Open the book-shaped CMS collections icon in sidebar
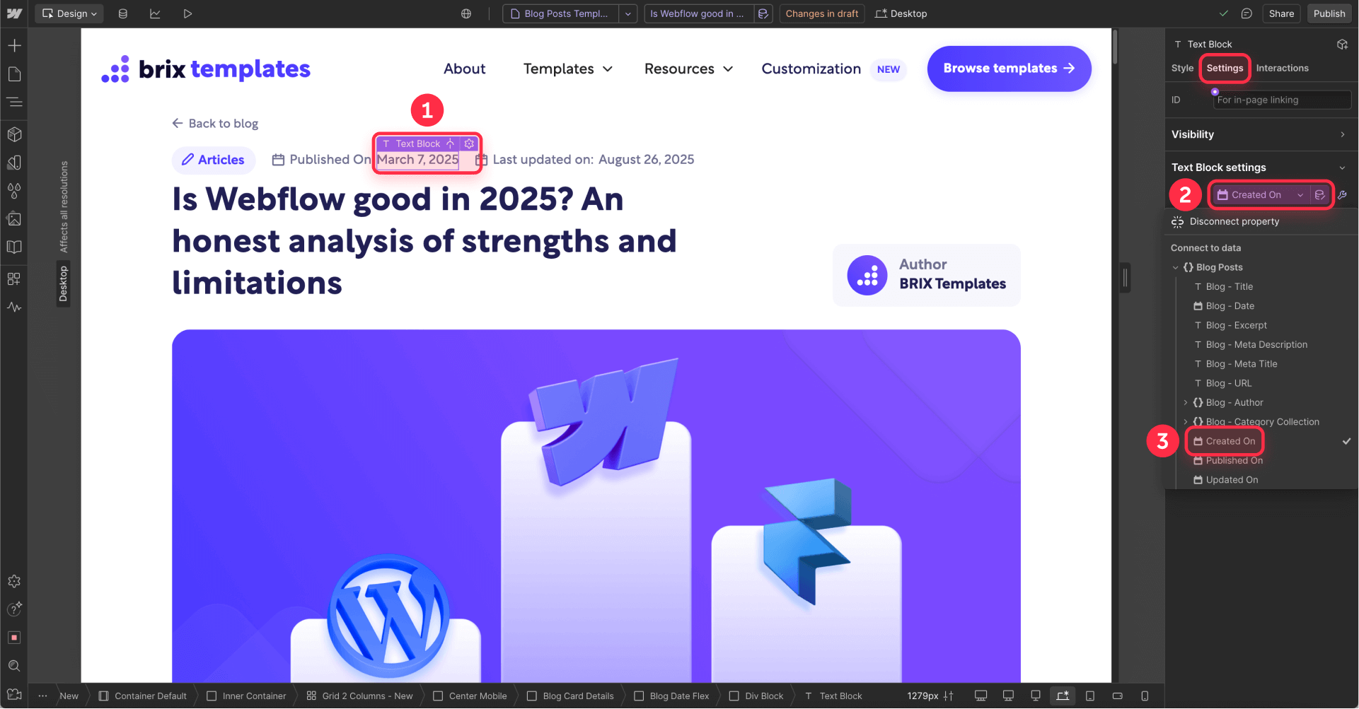The image size is (1359, 709). coord(14,247)
